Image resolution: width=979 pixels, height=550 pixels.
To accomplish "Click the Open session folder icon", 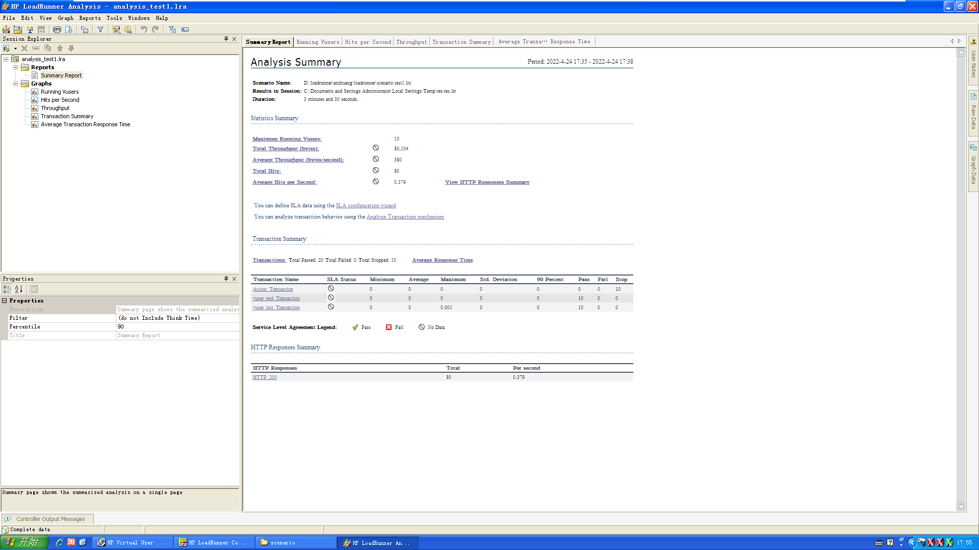I will coord(18,30).
